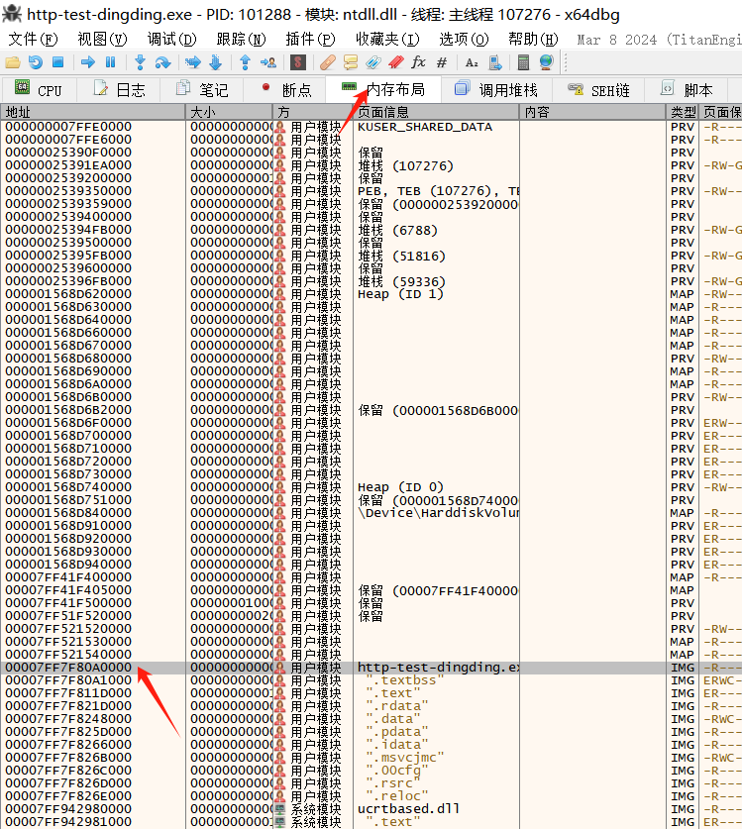Switch to the 断点 breakpoints tab
This screenshot has width=742, height=829.
click(x=285, y=90)
